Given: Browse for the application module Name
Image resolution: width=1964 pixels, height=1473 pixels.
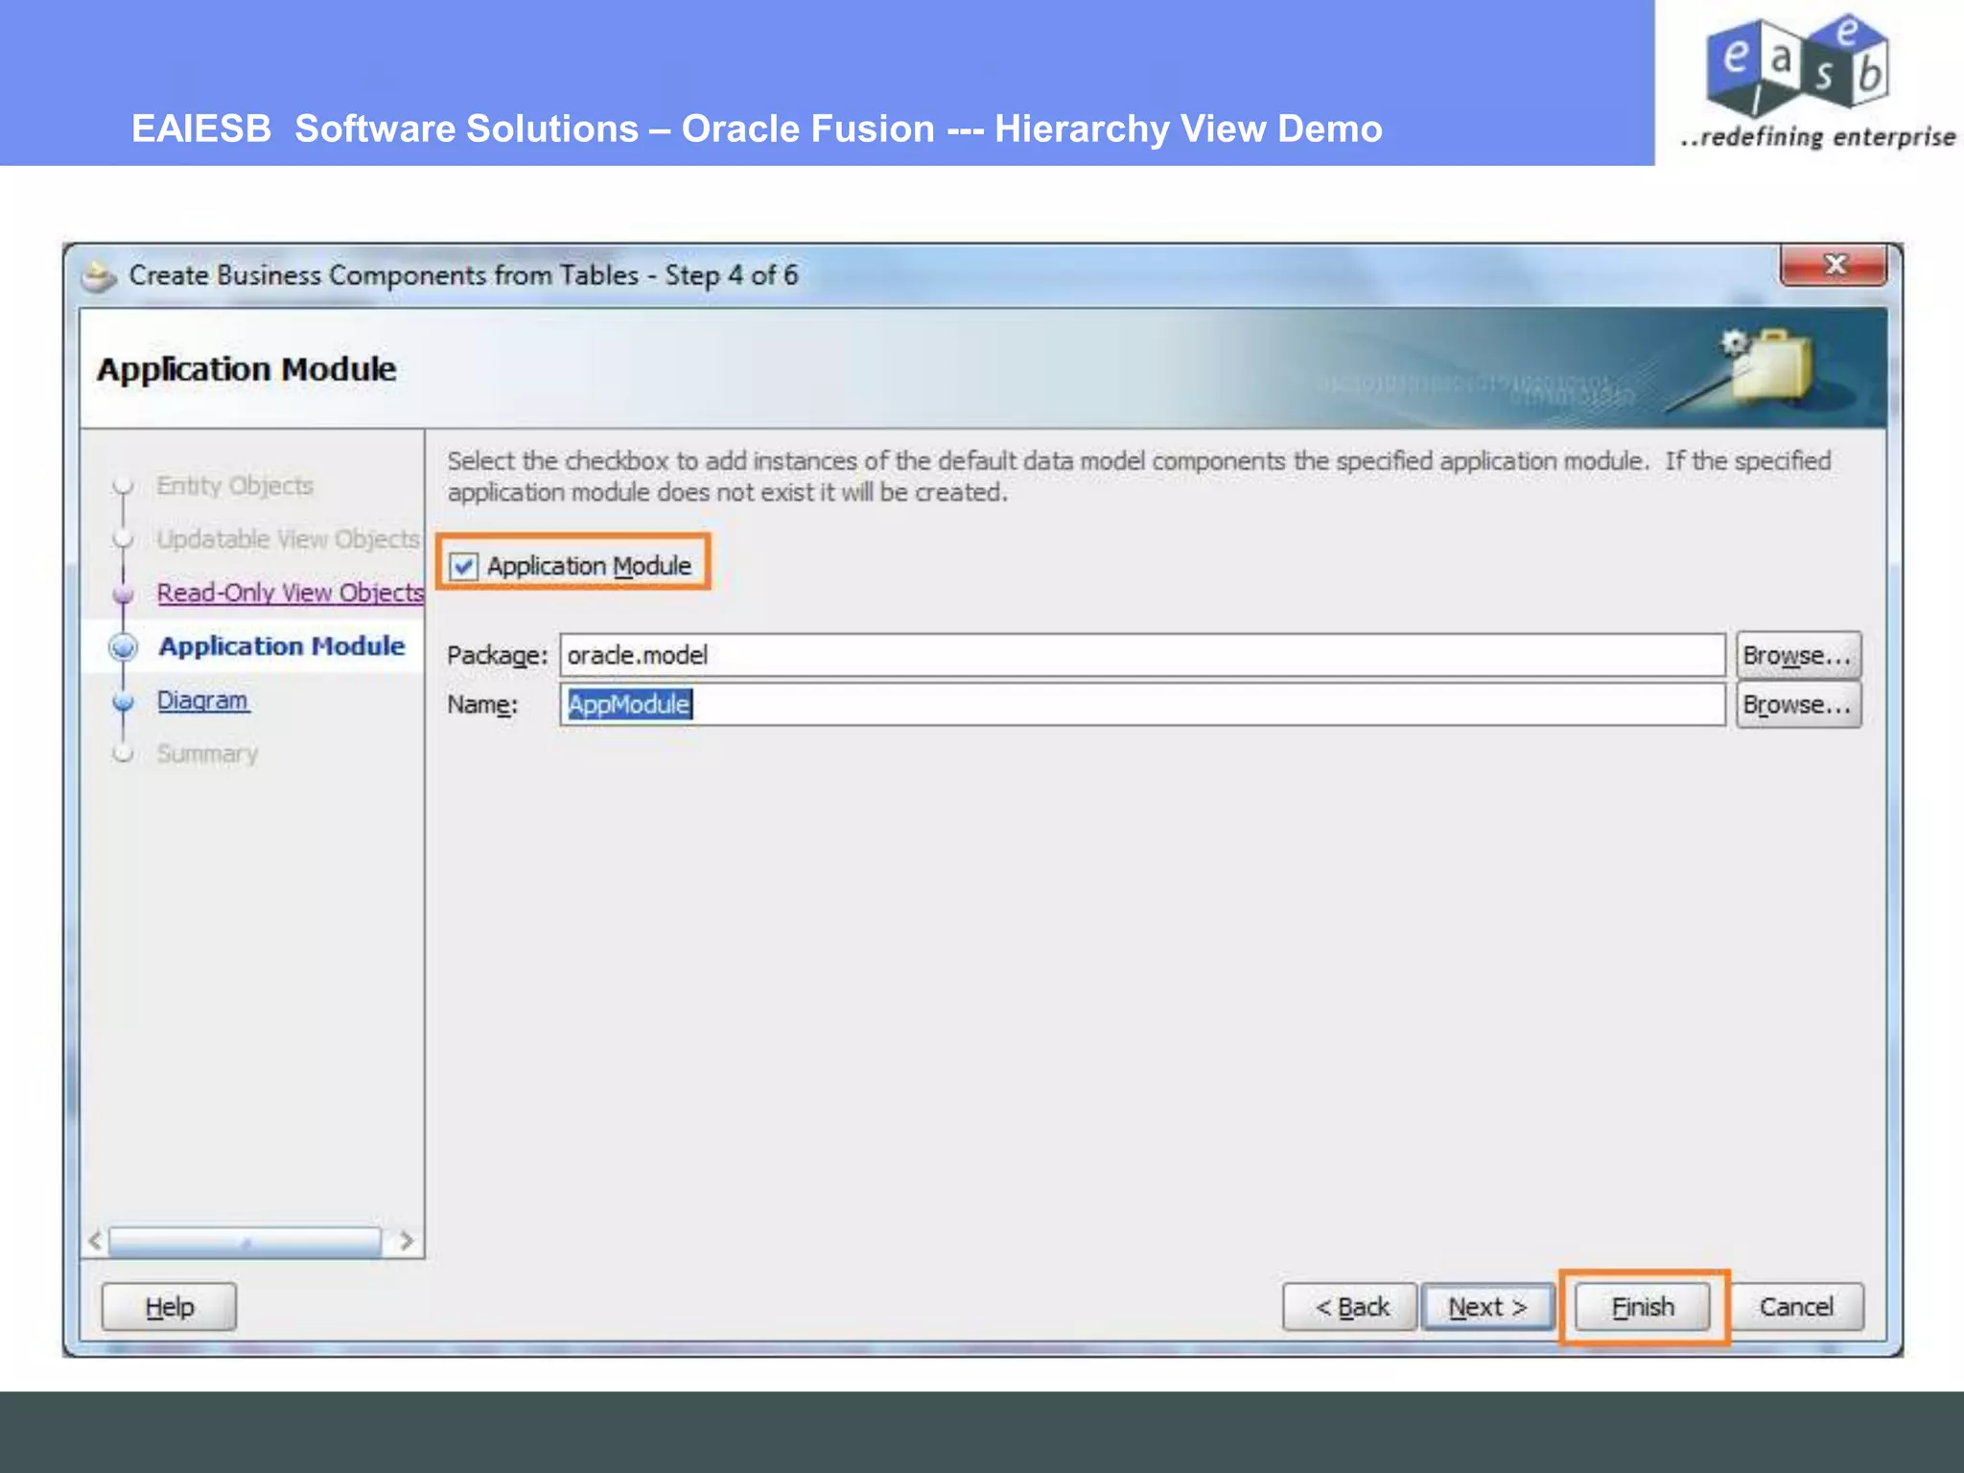Looking at the screenshot, I should pos(1798,705).
